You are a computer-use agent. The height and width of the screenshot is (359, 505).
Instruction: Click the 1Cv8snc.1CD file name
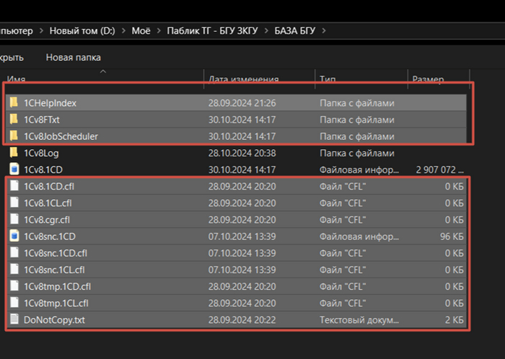50,236
